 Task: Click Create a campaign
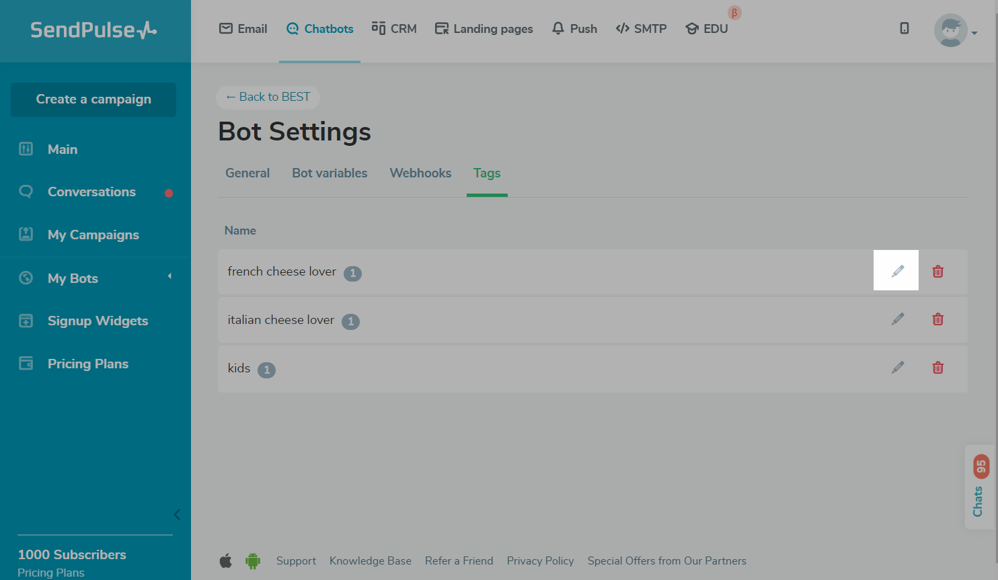tap(93, 99)
